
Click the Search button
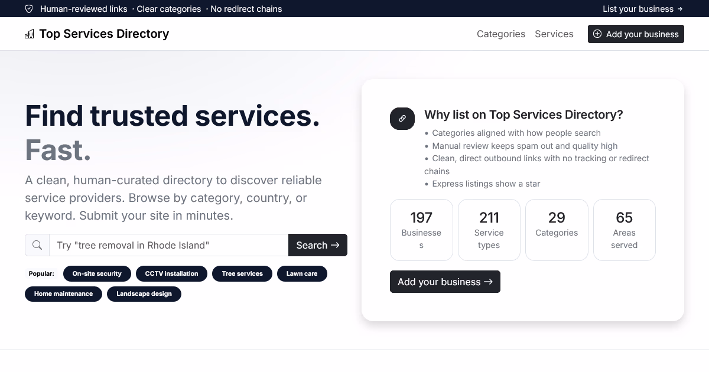coord(317,245)
